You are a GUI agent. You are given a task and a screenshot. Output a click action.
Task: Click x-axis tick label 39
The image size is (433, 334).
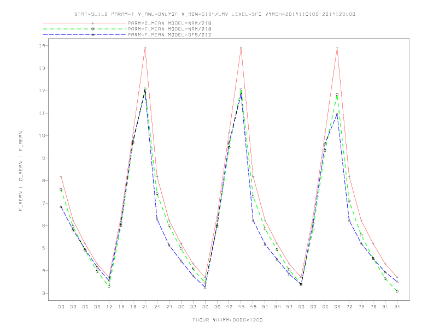click(217, 307)
